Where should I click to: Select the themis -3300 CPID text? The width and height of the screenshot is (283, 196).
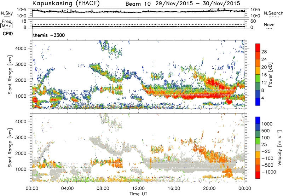point(49,35)
